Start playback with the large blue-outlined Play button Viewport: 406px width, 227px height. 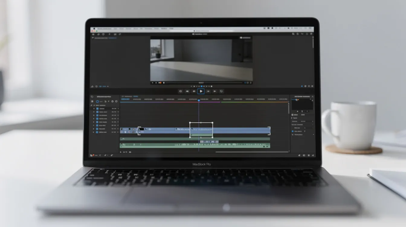click(x=201, y=91)
